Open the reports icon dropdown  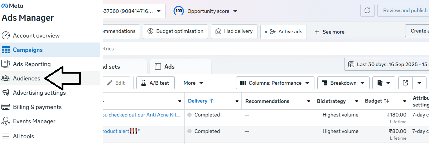(384, 83)
